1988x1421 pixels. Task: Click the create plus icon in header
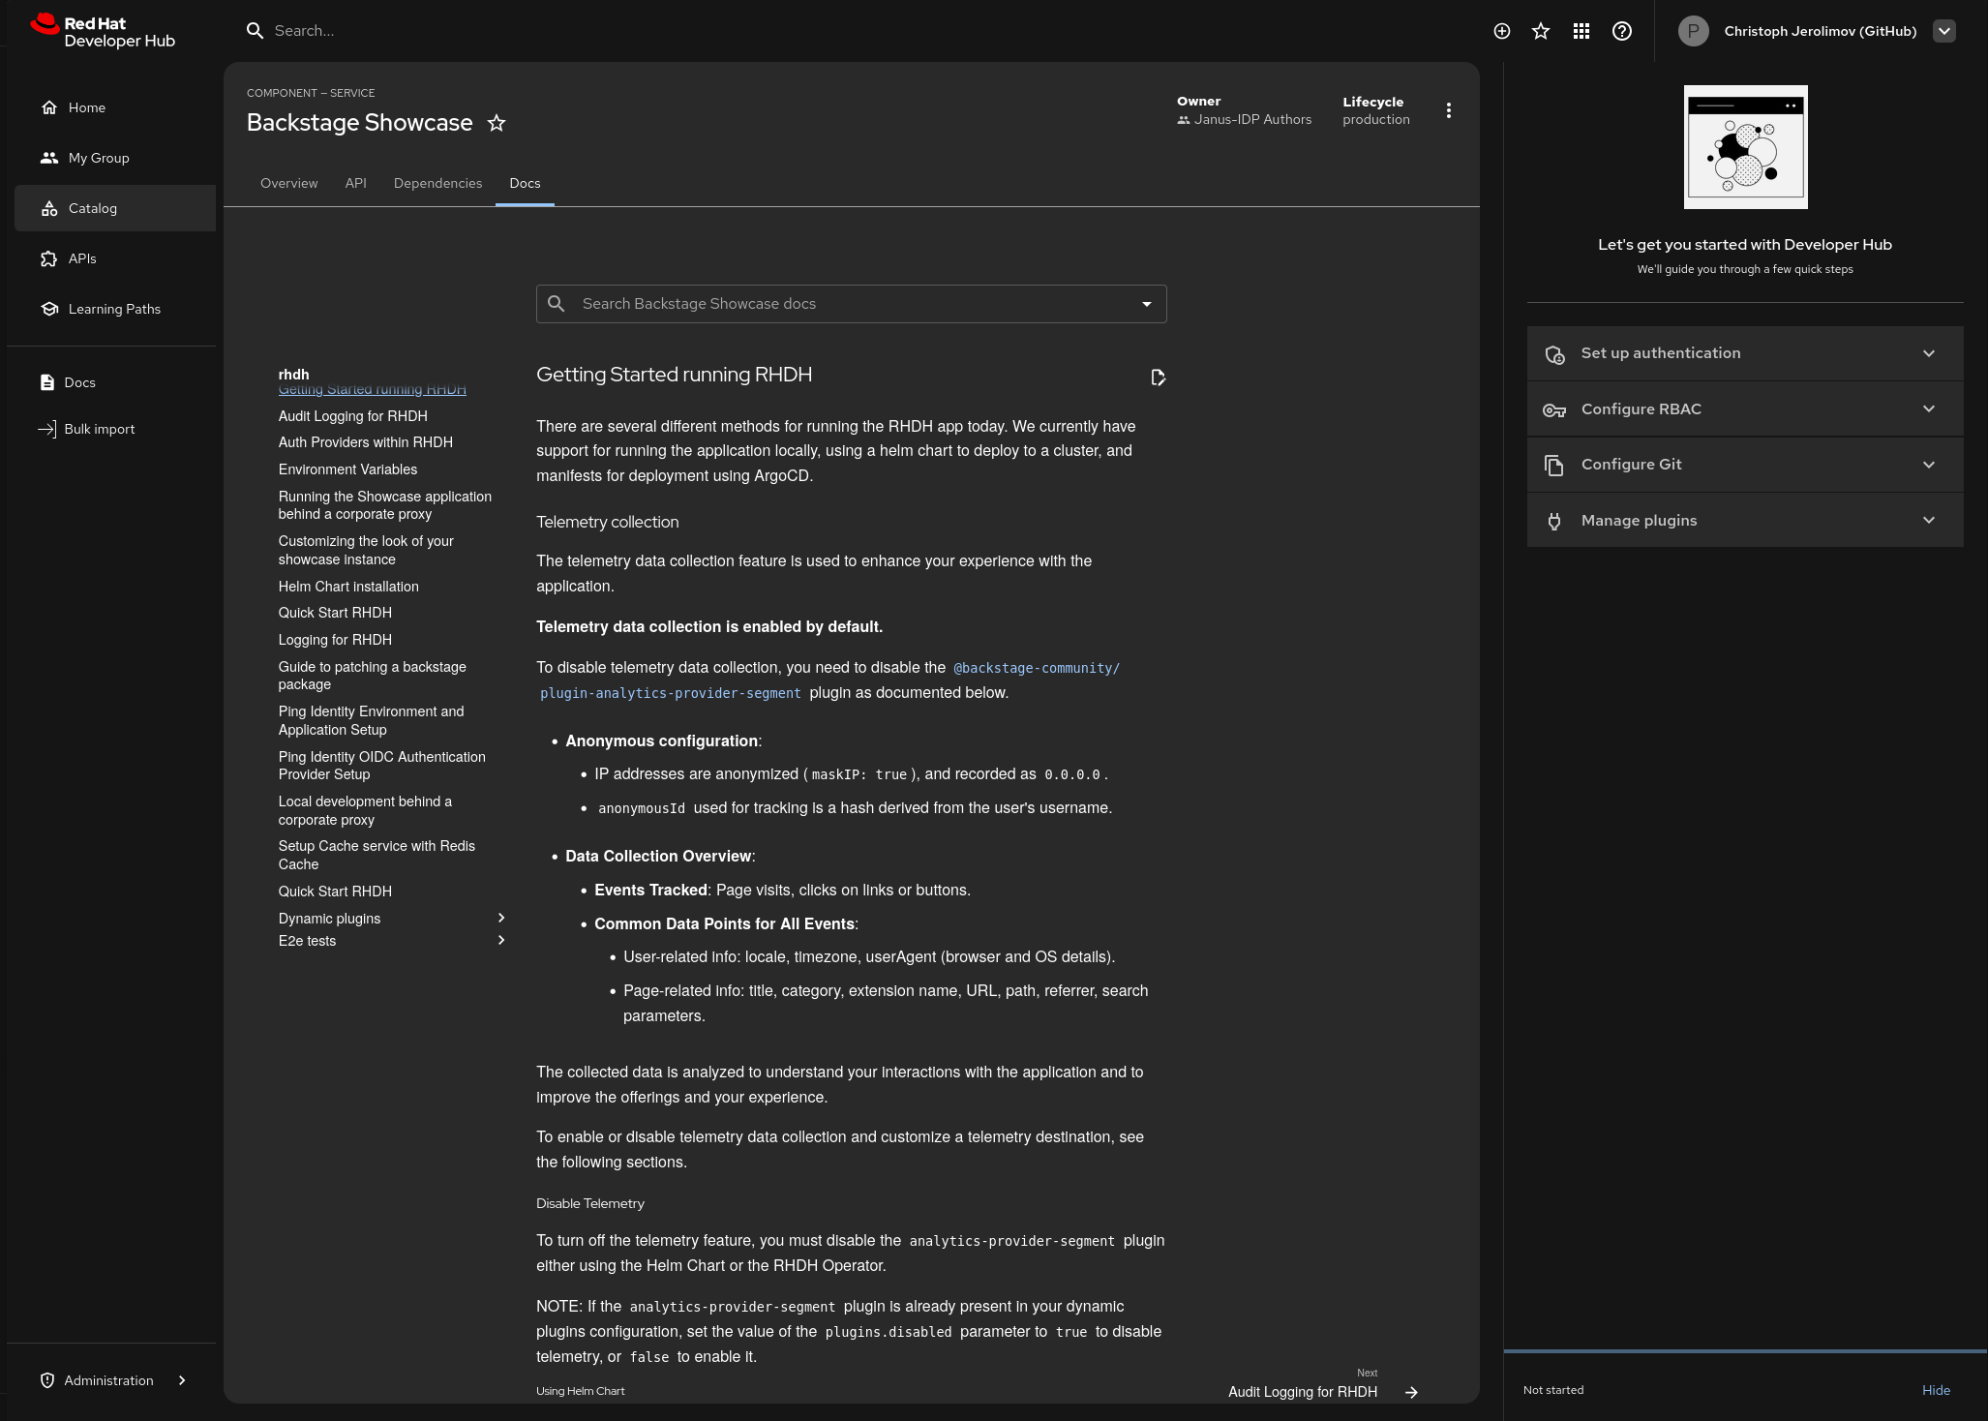tap(1501, 31)
